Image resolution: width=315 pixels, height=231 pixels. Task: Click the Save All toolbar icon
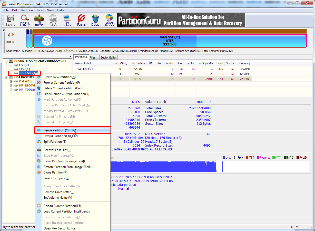(11, 20)
